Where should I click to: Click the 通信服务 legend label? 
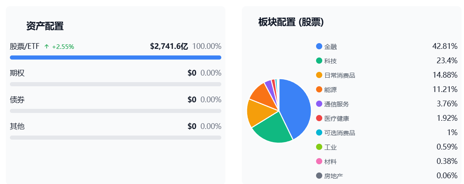[337, 104]
